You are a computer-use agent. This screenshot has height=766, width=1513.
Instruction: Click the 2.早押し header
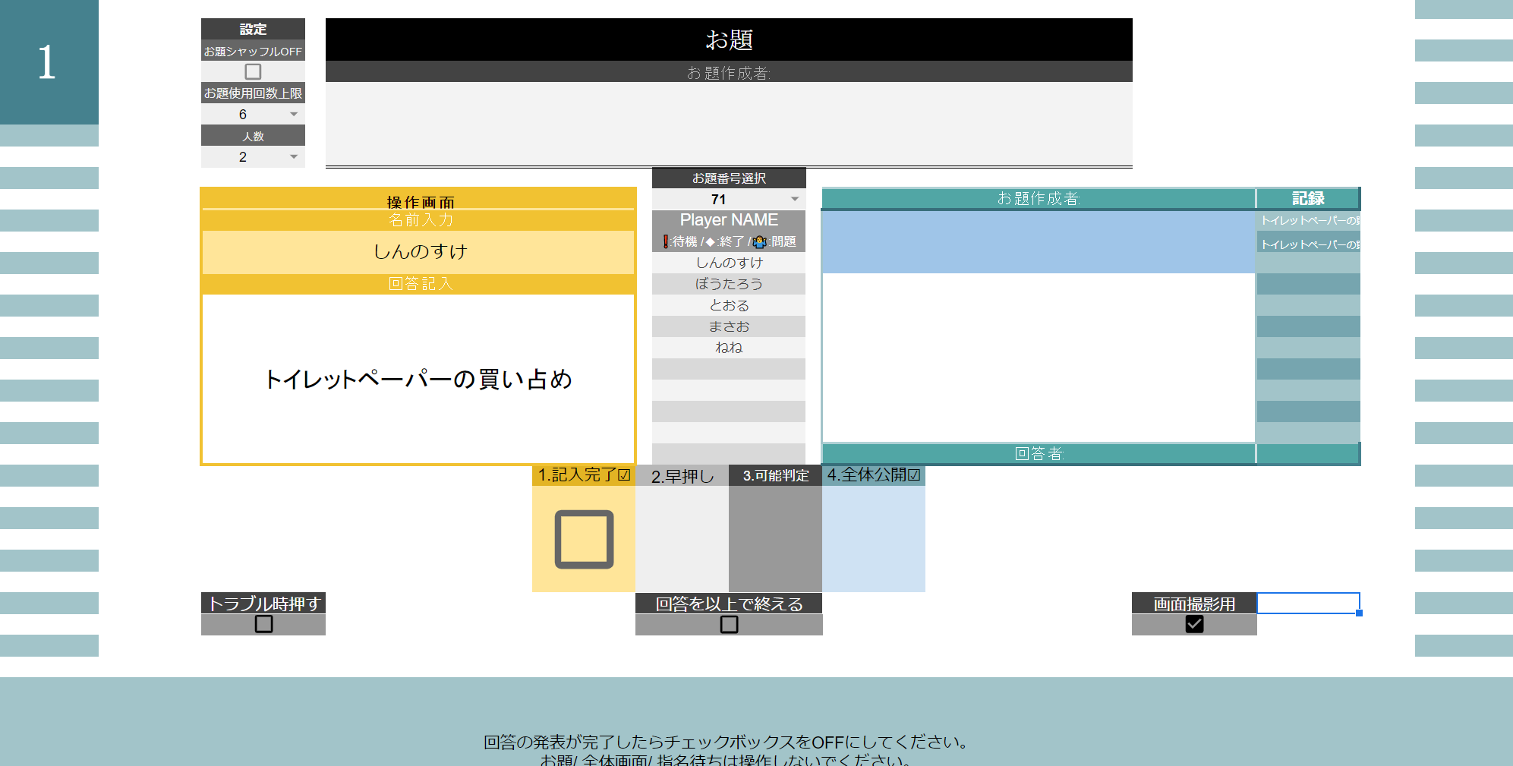pos(682,476)
